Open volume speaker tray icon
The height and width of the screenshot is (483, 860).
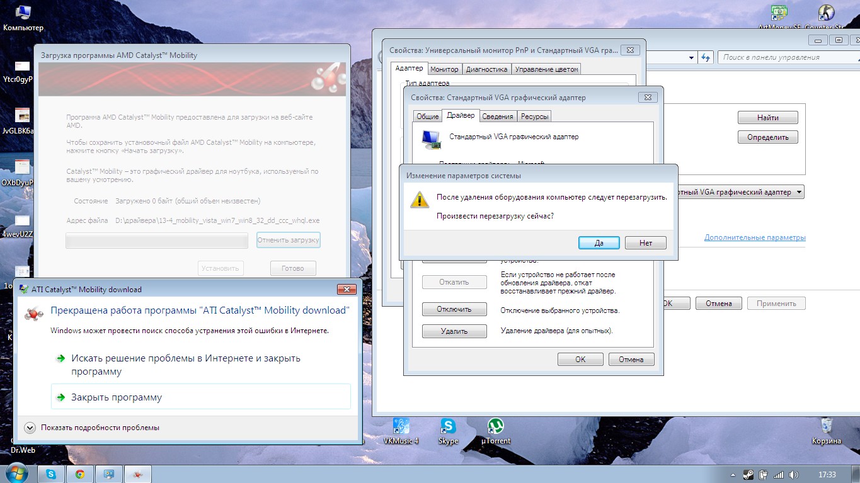point(793,474)
